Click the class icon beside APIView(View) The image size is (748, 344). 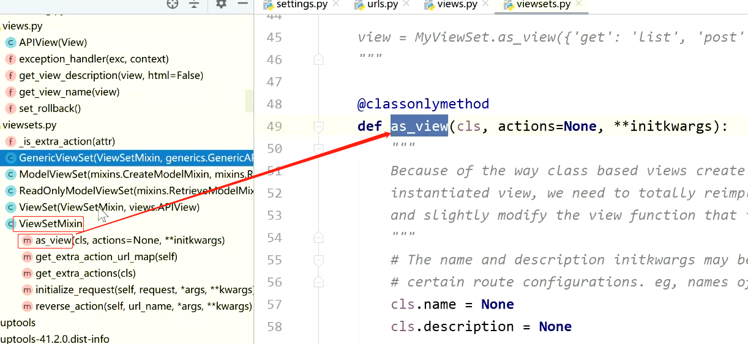[10, 42]
